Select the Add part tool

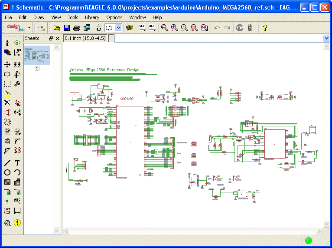[x=17, y=103]
